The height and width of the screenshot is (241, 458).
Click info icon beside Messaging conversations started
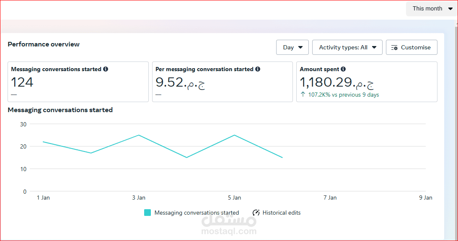coord(106,69)
